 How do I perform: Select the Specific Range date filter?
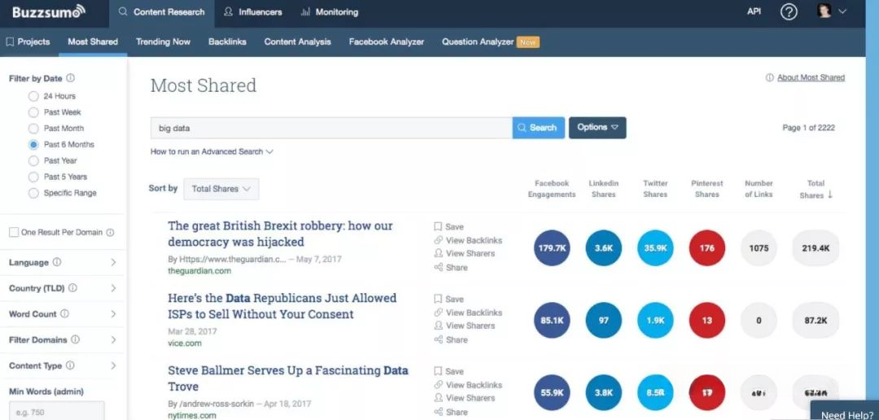click(33, 193)
